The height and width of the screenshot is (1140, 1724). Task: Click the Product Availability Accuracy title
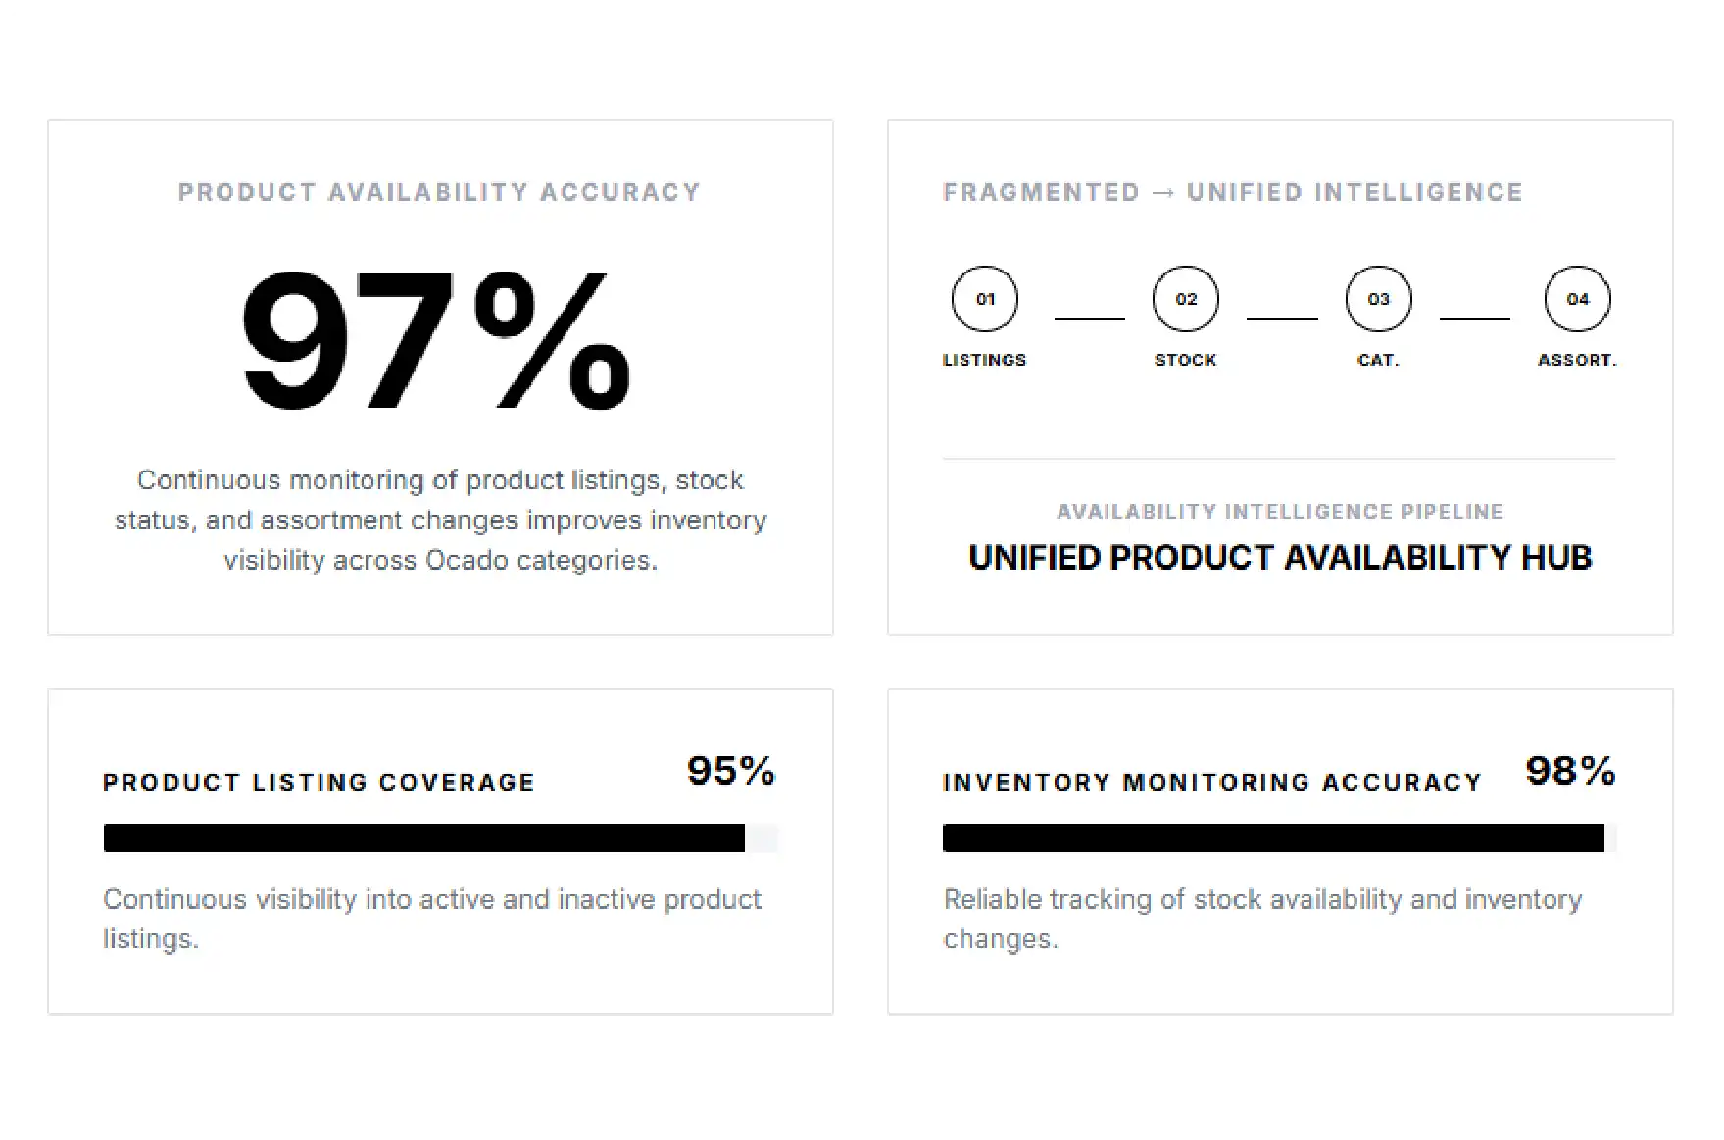tap(440, 192)
